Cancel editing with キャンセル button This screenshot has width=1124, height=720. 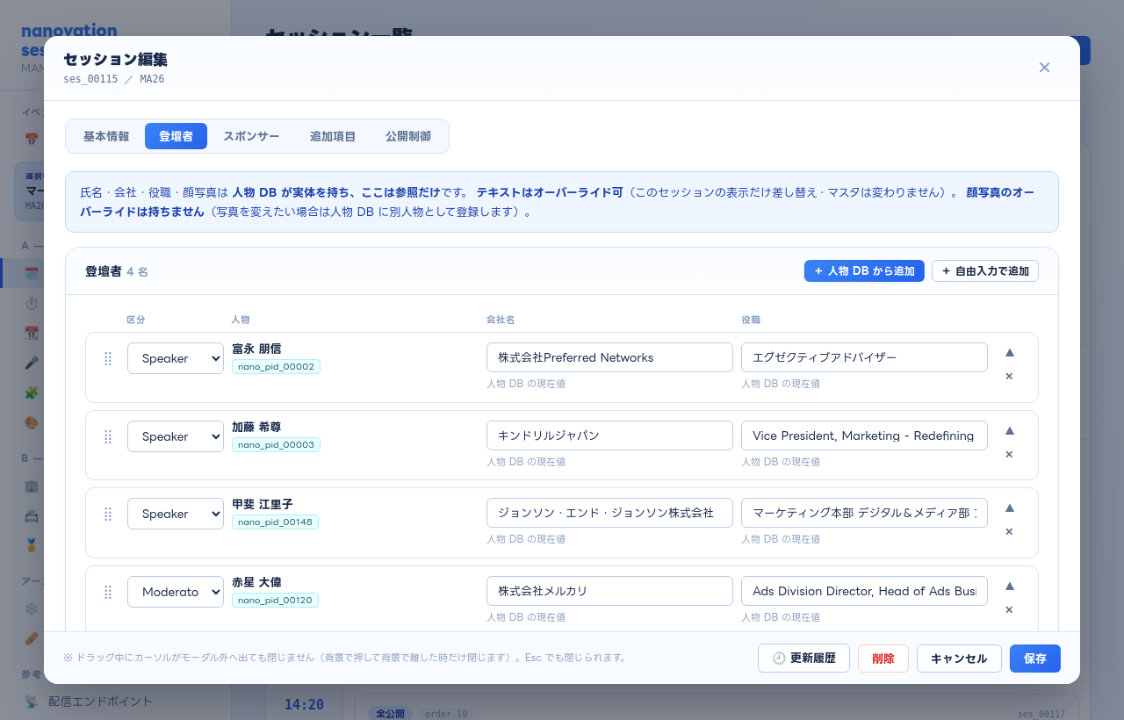pyautogui.click(x=959, y=659)
